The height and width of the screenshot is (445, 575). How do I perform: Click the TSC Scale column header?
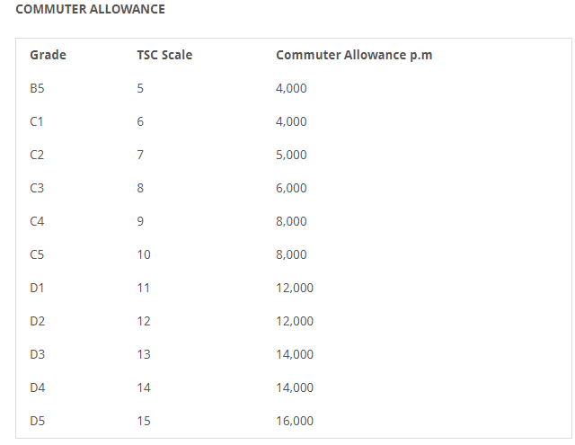(164, 55)
